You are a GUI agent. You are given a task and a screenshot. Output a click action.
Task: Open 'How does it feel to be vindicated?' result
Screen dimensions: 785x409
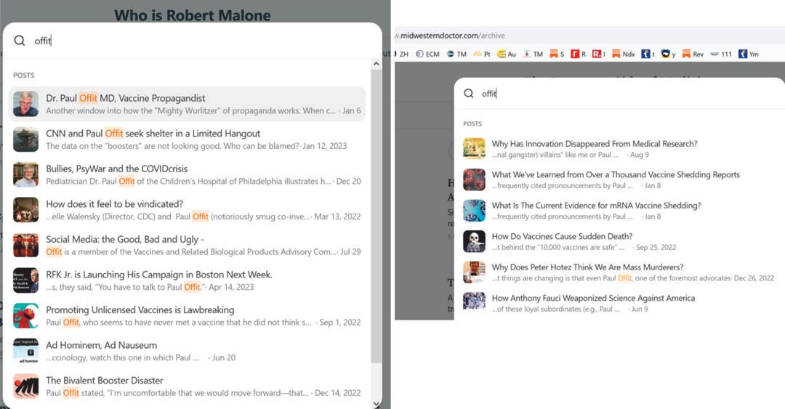tap(187, 210)
